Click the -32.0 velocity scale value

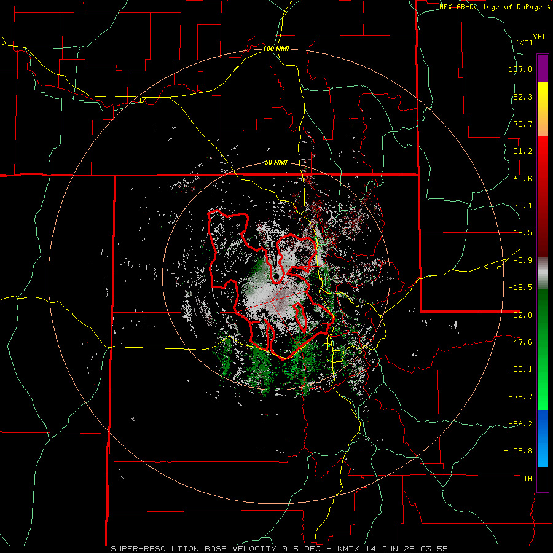click(520, 315)
